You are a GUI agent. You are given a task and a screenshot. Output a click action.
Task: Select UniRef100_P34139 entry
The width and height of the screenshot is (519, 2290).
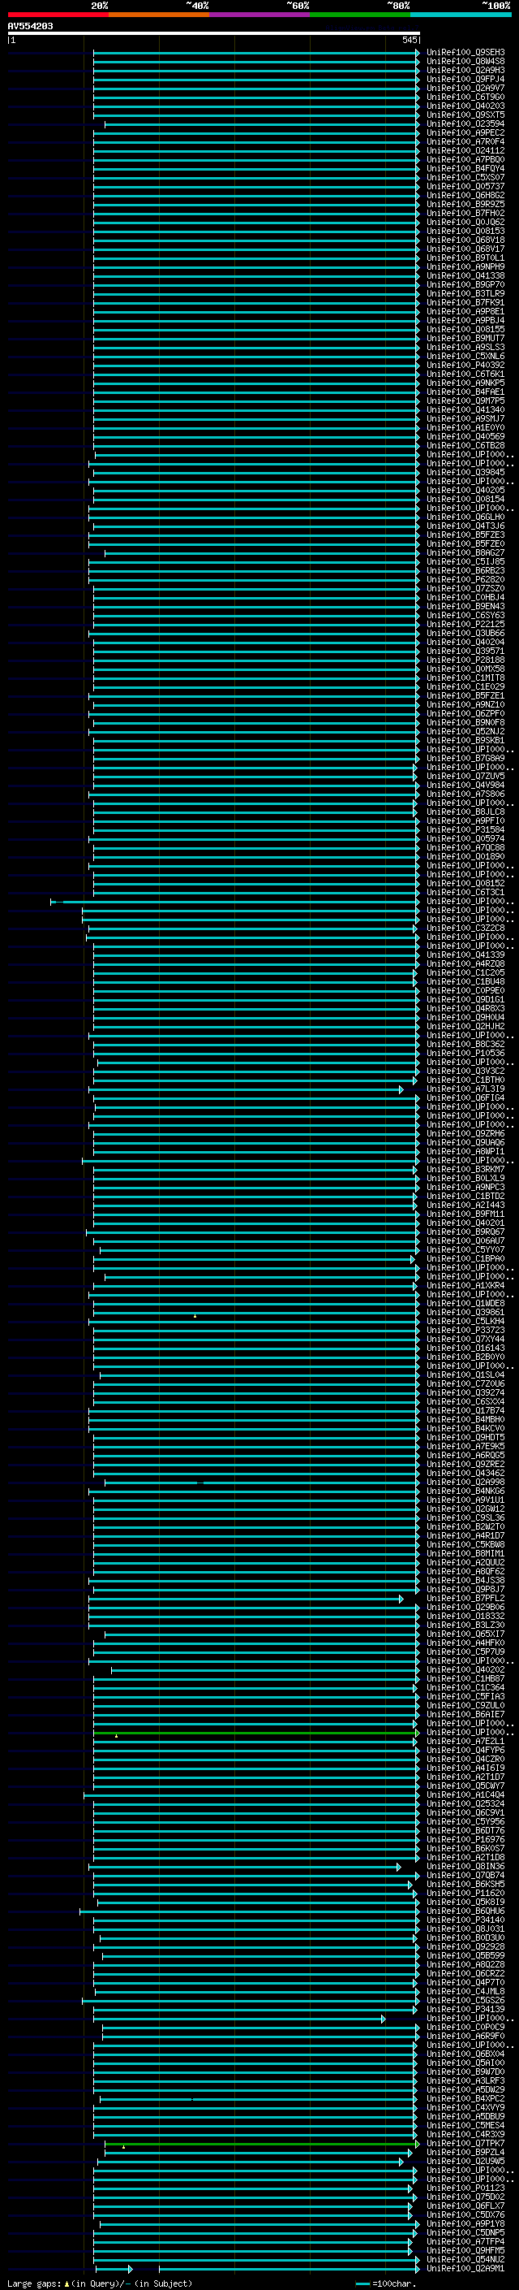[x=465, y=2009]
